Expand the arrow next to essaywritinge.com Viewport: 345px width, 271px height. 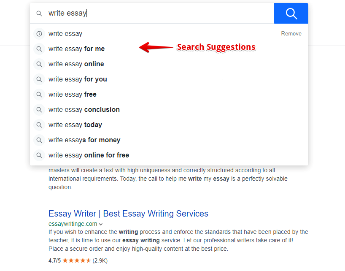point(101,224)
